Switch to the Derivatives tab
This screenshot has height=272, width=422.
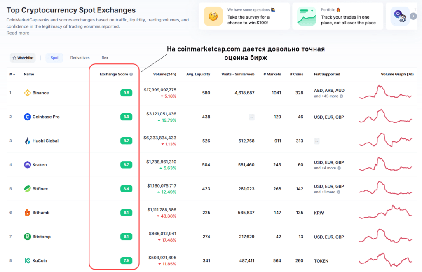pyautogui.click(x=79, y=58)
